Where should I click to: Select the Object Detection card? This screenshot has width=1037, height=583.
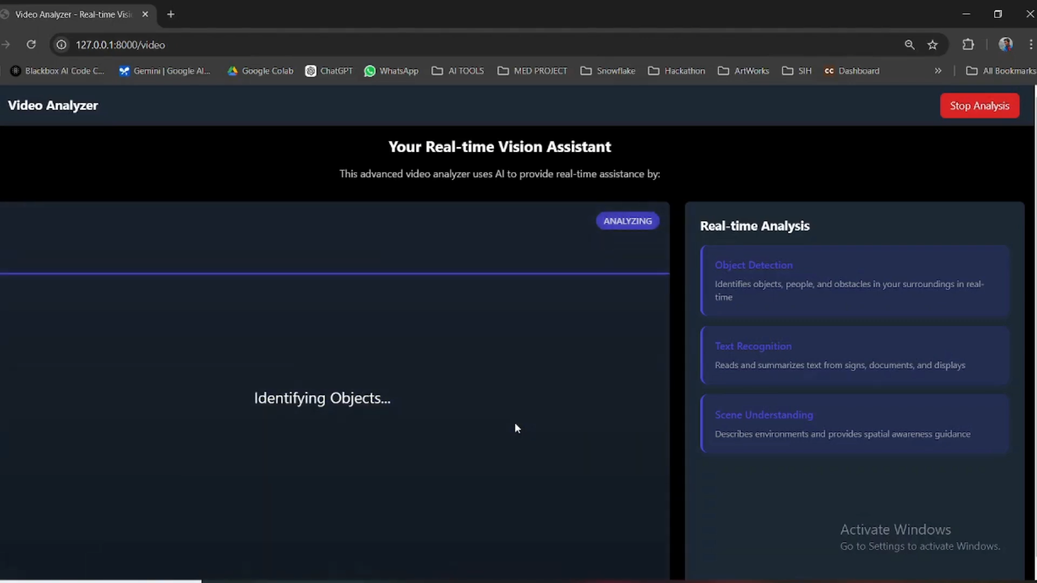854,281
